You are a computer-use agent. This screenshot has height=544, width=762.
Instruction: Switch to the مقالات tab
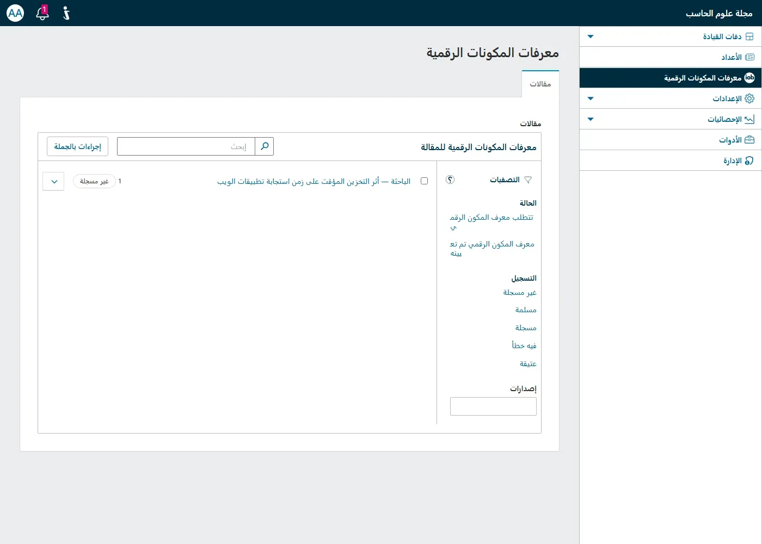[540, 84]
